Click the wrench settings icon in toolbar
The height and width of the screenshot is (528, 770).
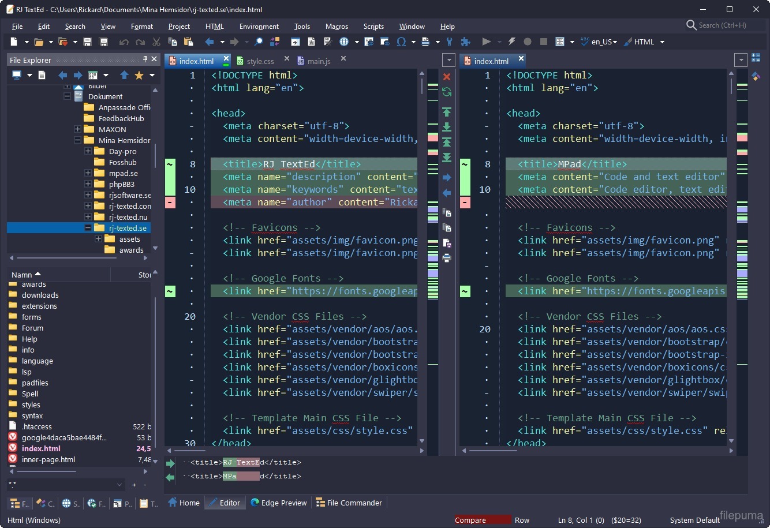pos(450,42)
